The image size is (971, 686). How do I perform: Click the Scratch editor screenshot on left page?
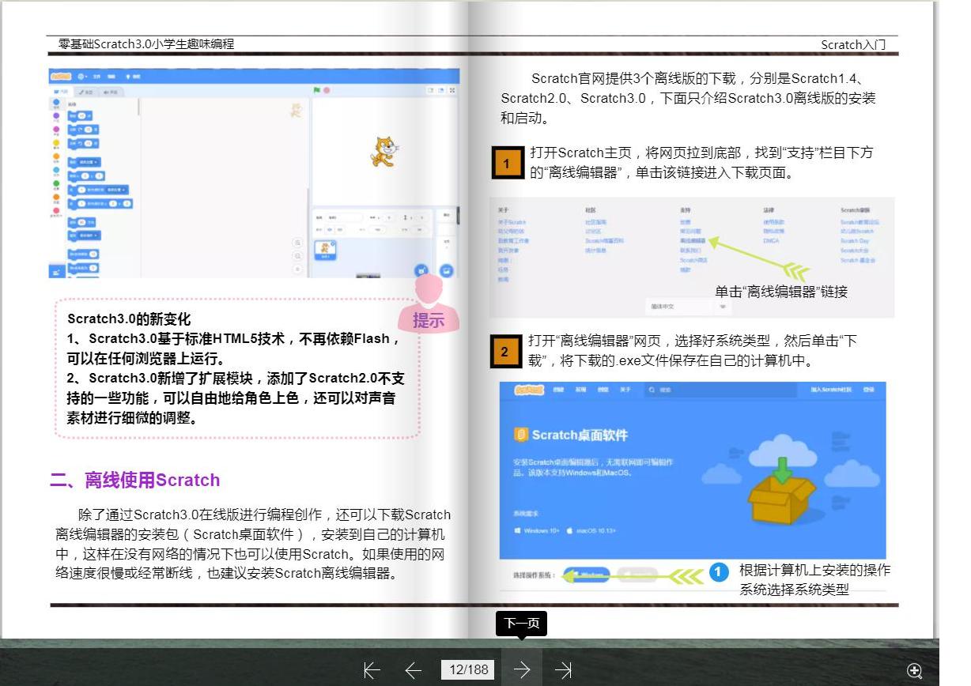click(254, 172)
